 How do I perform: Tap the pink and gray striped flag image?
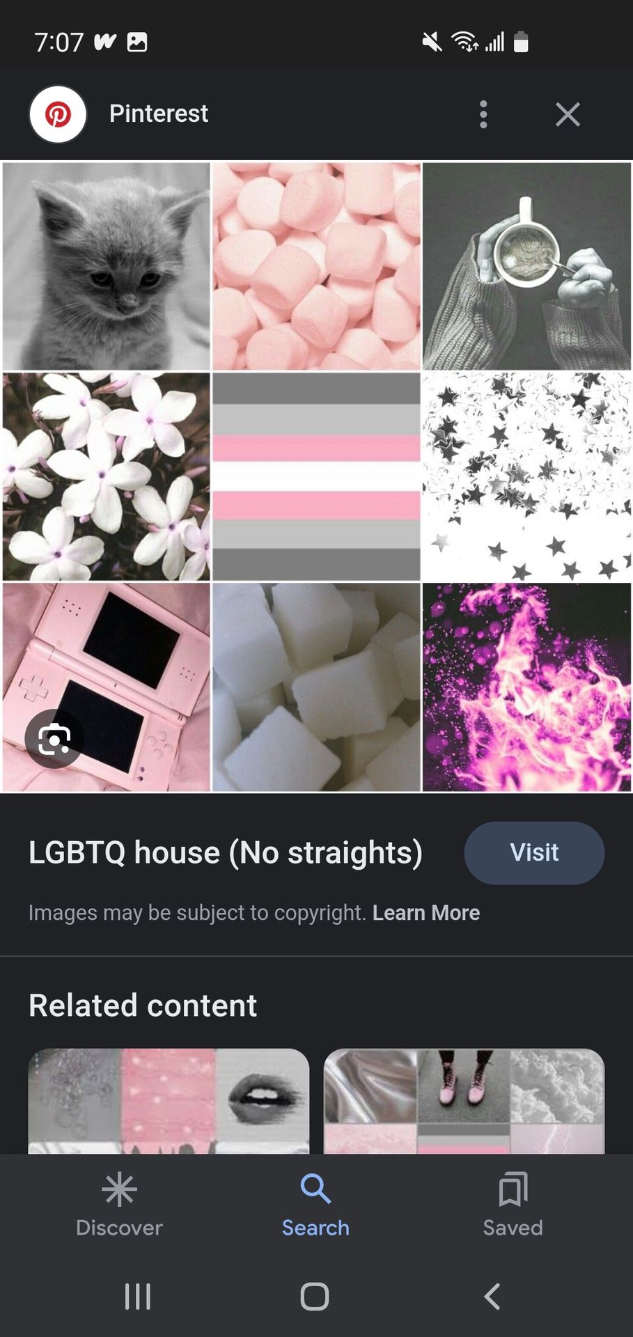316,476
